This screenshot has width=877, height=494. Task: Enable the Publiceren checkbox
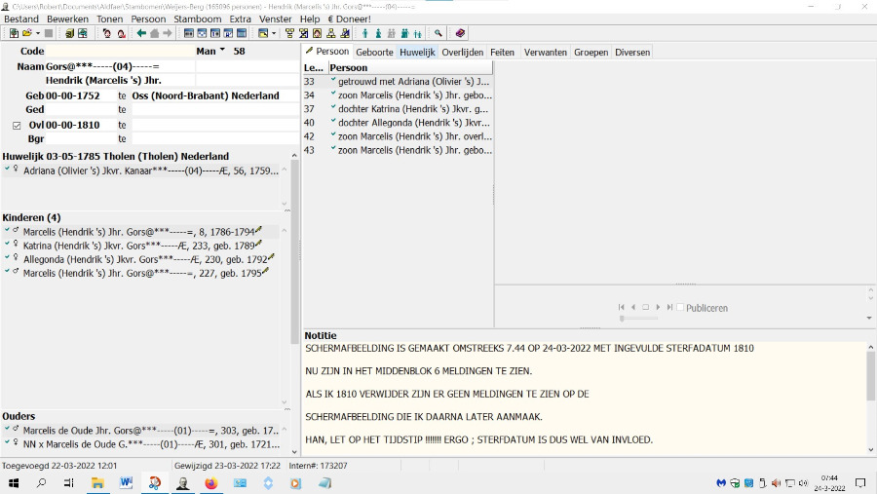point(681,308)
